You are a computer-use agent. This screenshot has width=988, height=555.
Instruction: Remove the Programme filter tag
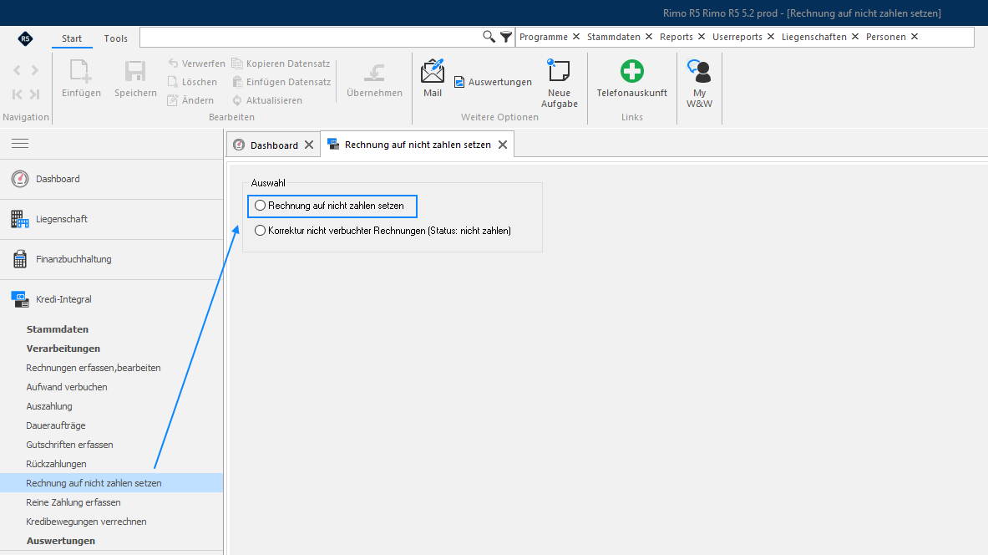pos(576,37)
